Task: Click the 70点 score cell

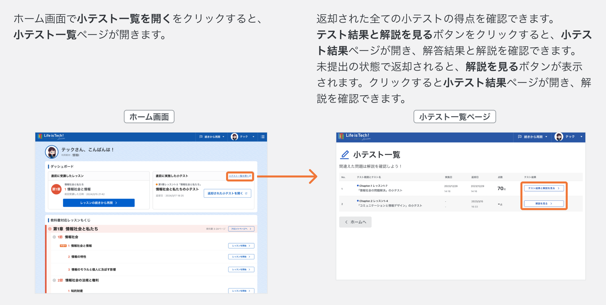Action: [501, 188]
